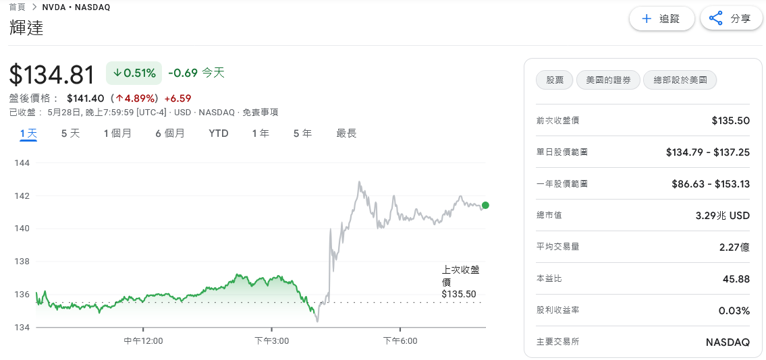This screenshot has height=360, width=766.
Task: Click the 上次收盤價 $135.50 chart label
Action: coord(460,282)
